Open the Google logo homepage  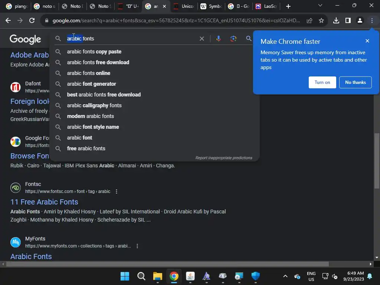pyautogui.click(x=25, y=39)
